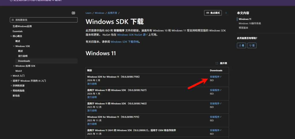Expand the Windows 应用 SDK tree node
Image resolution: width=295 pixels, height=139 pixels.
(14, 66)
